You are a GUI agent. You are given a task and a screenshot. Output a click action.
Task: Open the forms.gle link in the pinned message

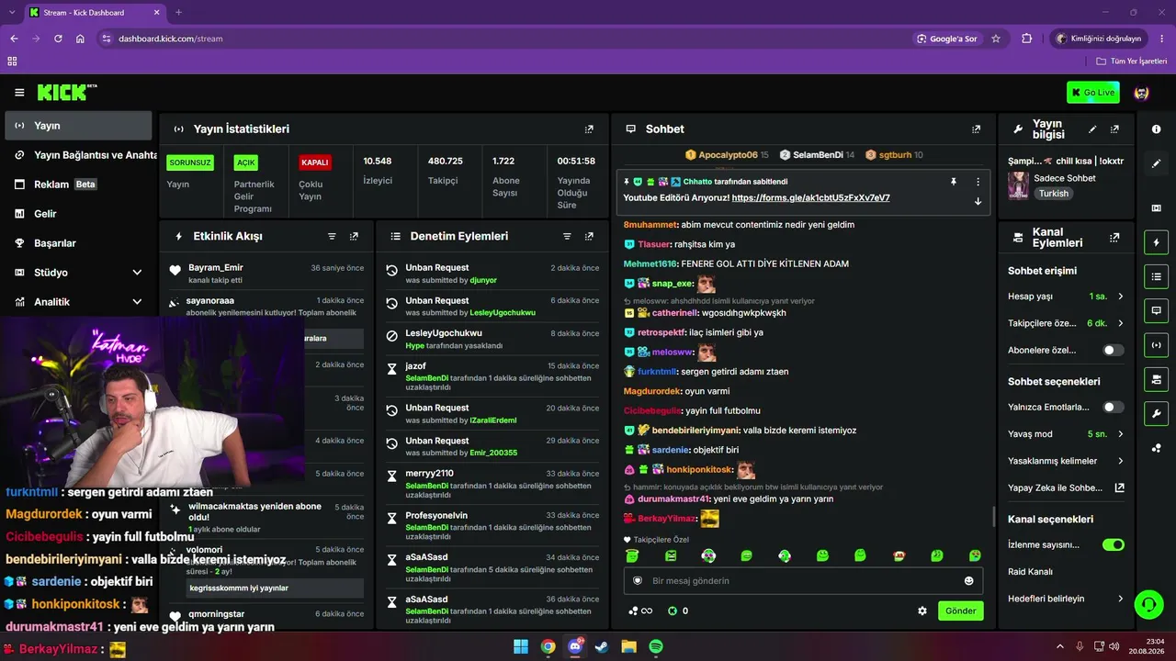(x=810, y=197)
